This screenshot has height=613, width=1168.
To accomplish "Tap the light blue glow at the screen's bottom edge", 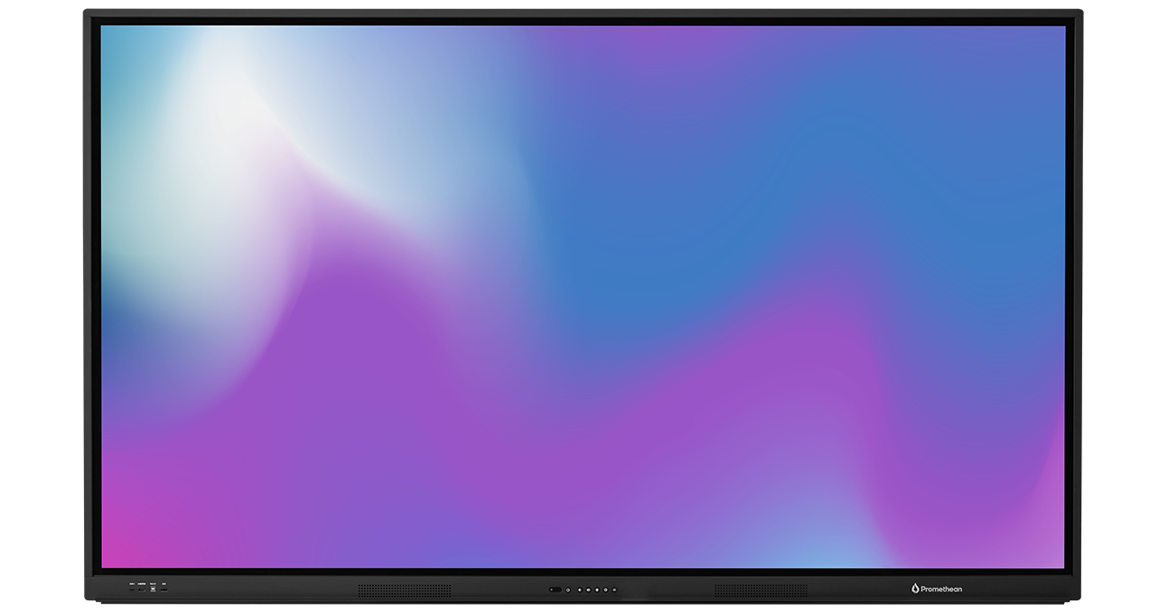I will pos(795,553).
